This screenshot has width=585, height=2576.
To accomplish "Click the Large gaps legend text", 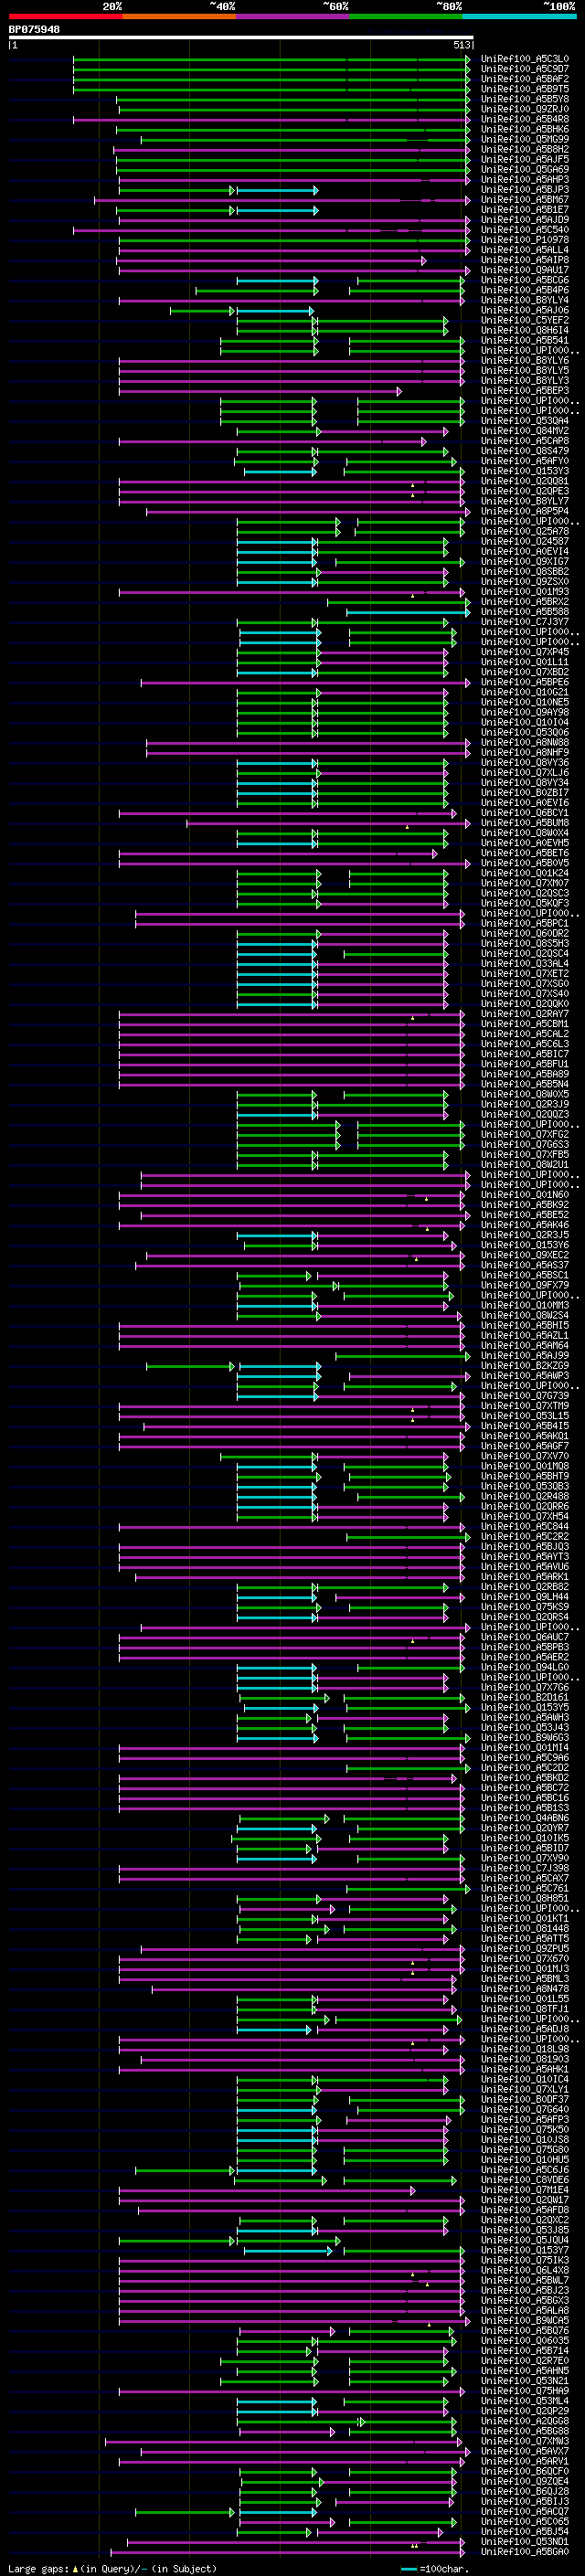I will click(x=112, y=2568).
